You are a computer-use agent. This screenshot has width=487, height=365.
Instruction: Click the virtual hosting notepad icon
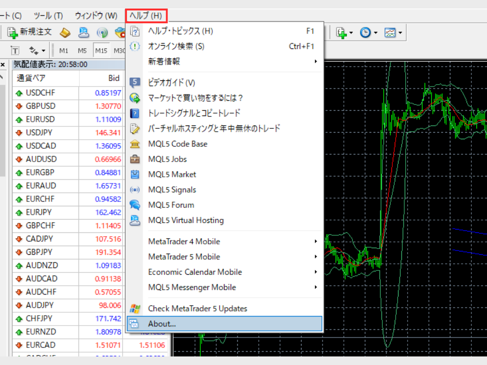tap(135, 128)
